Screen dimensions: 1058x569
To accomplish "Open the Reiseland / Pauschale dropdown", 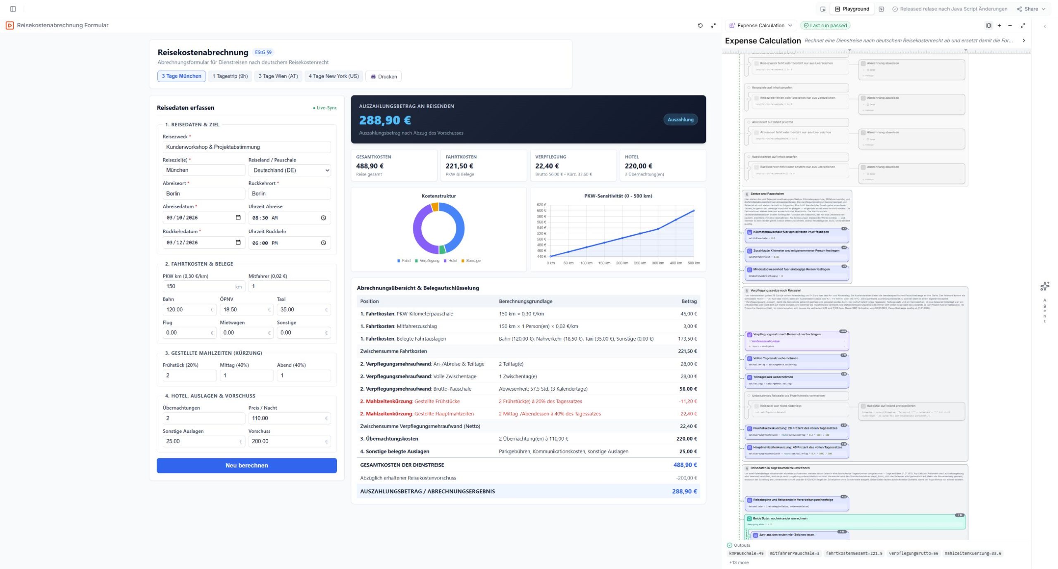I will [x=289, y=170].
